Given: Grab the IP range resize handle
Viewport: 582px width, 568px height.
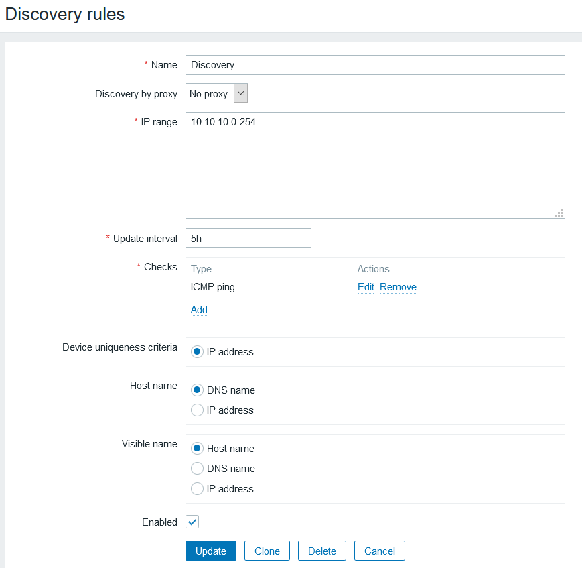Looking at the screenshot, I should point(559,213).
